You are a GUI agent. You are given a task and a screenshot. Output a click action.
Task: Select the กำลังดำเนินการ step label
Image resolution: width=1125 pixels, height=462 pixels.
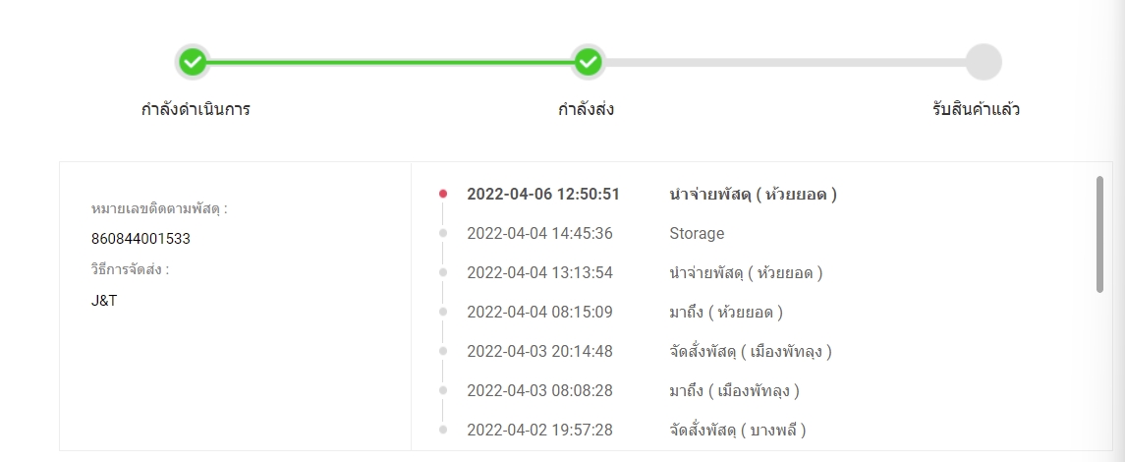tap(196, 109)
